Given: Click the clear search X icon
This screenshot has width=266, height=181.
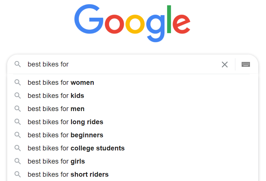Looking at the screenshot, I should (x=225, y=65).
